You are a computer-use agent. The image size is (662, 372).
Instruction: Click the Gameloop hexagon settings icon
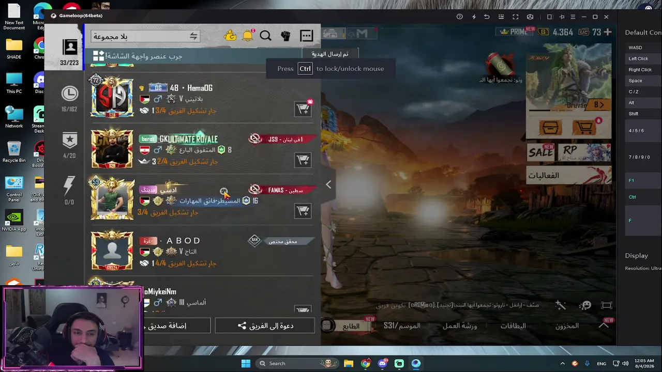pyautogui.click(x=530, y=17)
